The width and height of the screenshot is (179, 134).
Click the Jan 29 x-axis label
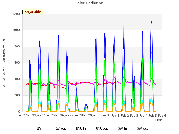(88, 116)
